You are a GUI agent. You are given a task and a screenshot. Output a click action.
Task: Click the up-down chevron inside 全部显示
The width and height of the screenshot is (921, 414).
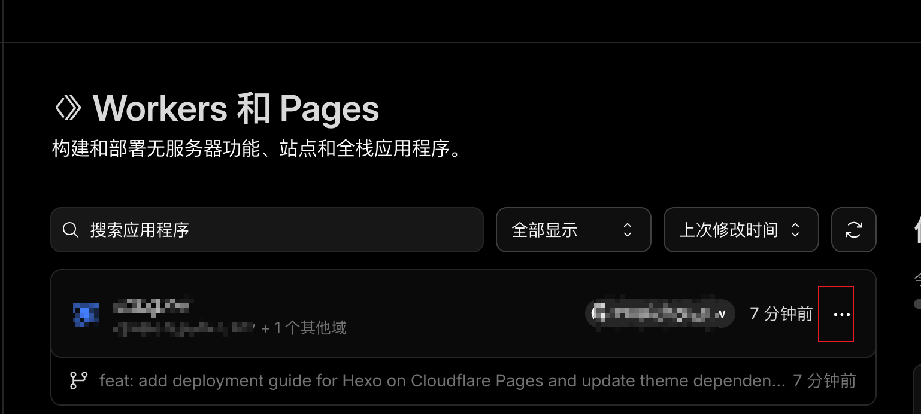pyautogui.click(x=628, y=230)
